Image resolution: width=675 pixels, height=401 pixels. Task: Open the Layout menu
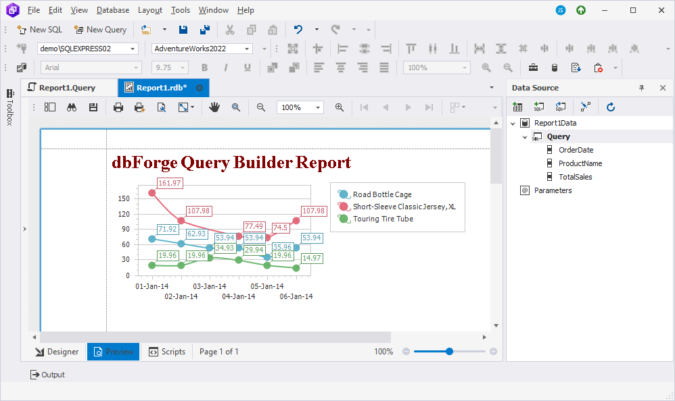(149, 10)
